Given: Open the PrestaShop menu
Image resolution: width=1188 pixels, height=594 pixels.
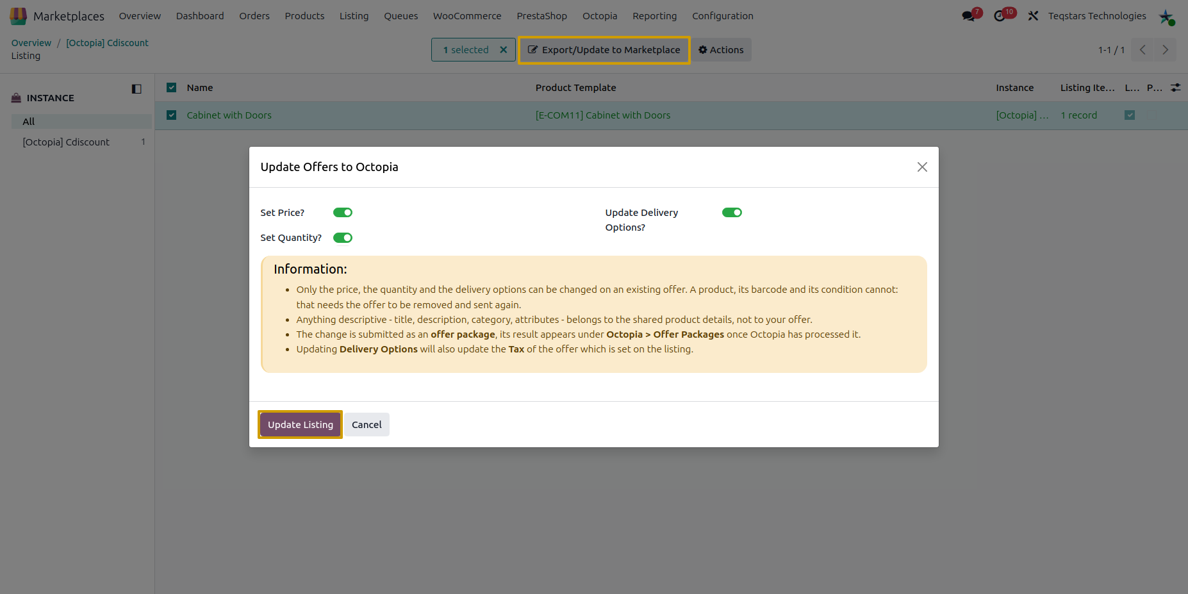Looking at the screenshot, I should pos(542,16).
